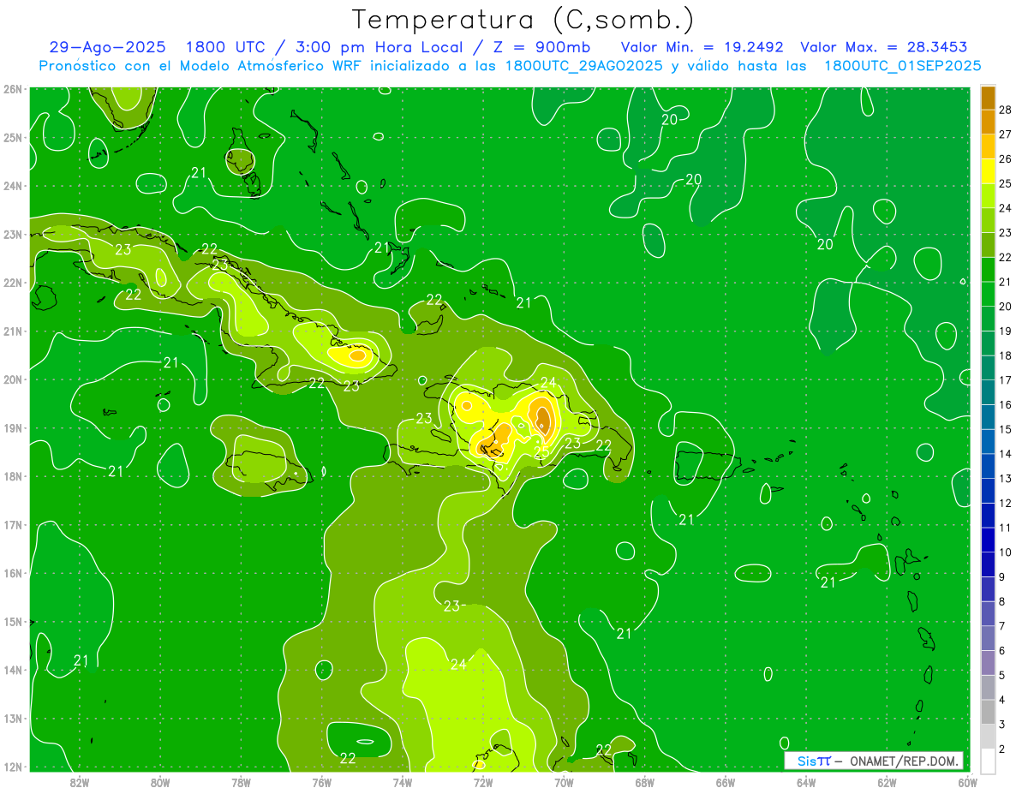Click legend value 7 on the color bar
1028x794 pixels.
pos(1003,626)
